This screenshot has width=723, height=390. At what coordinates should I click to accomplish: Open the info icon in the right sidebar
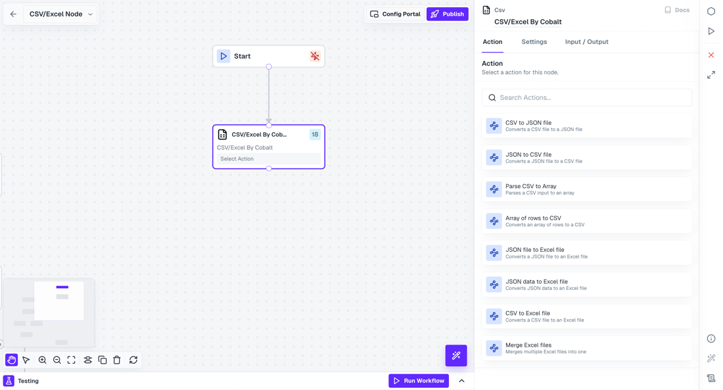(x=711, y=339)
